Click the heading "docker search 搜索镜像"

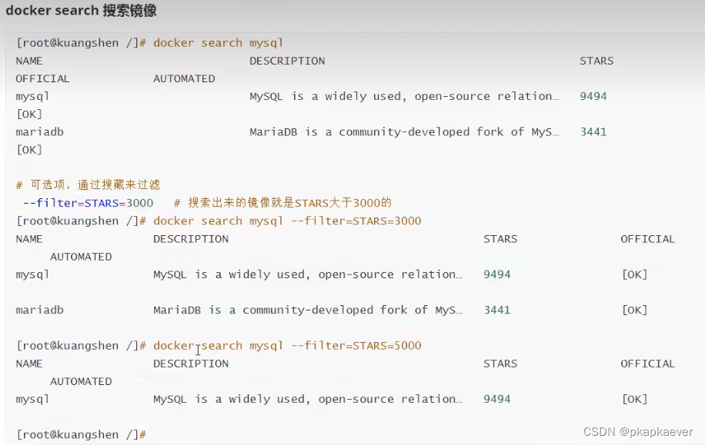point(81,10)
